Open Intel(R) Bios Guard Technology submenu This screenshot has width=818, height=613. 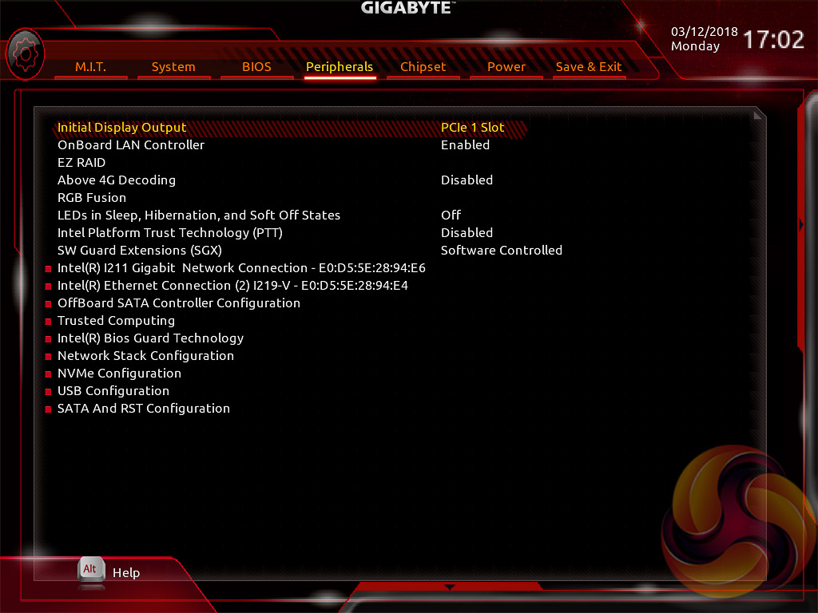(x=151, y=338)
